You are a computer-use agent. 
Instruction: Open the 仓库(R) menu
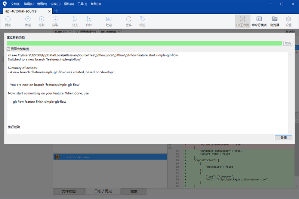[55, 4]
